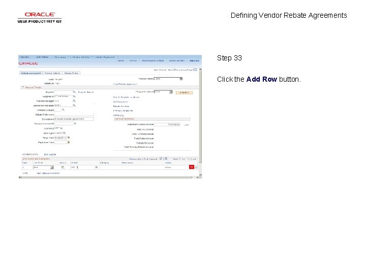Click the Worklist link in header
366x274 pixels.
[x=133, y=60]
